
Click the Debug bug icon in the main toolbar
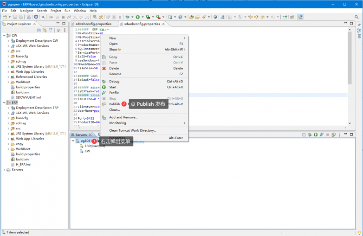pos(127,17)
